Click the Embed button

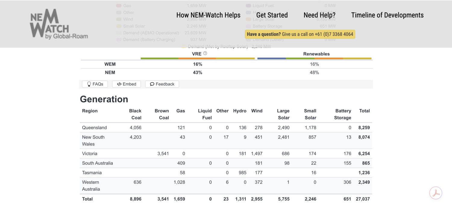pyautogui.click(x=127, y=84)
